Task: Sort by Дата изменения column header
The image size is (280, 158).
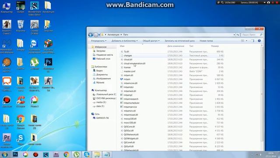Action: click(x=176, y=46)
